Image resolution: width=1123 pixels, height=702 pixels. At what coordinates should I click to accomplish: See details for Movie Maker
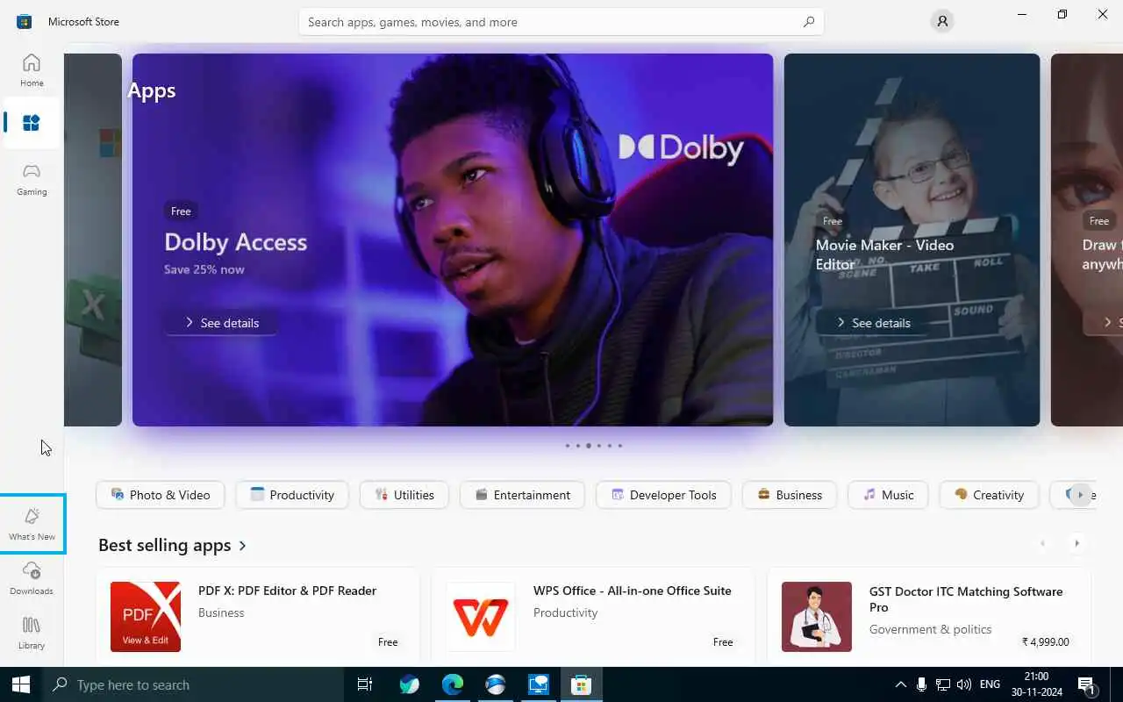point(873,323)
